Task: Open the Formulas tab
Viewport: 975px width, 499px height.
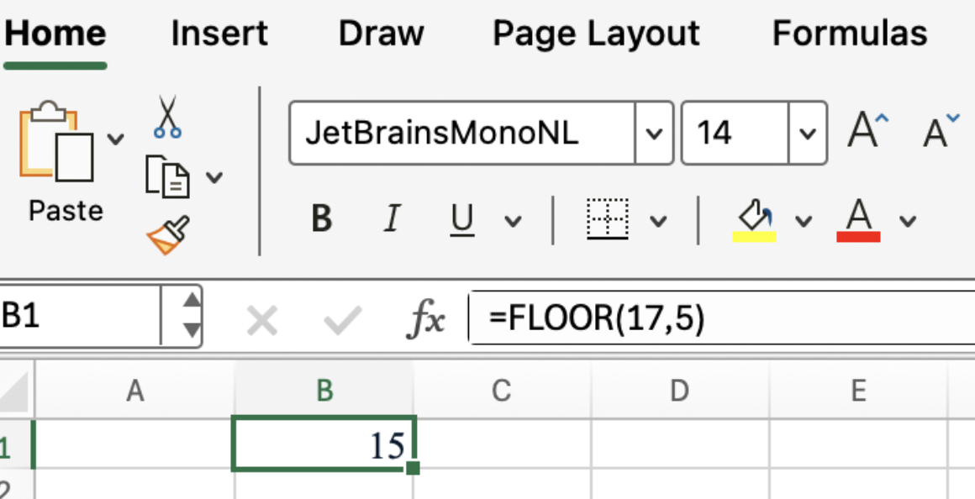Action: point(850,34)
